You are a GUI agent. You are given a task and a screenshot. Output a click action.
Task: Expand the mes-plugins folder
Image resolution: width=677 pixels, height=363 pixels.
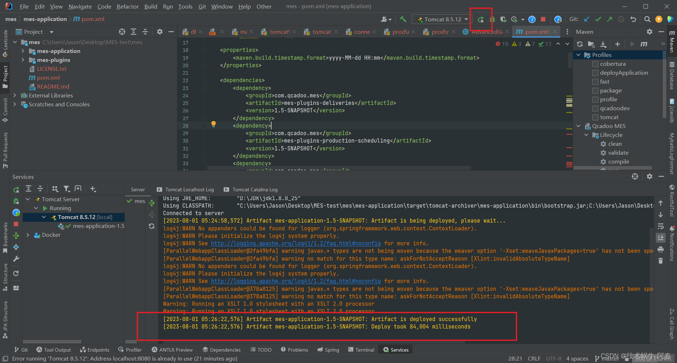pyautogui.click(x=23, y=60)
